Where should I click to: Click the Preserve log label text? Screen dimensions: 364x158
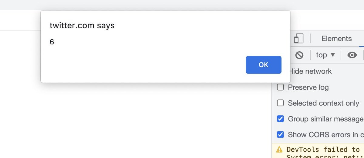pos(308,87)
